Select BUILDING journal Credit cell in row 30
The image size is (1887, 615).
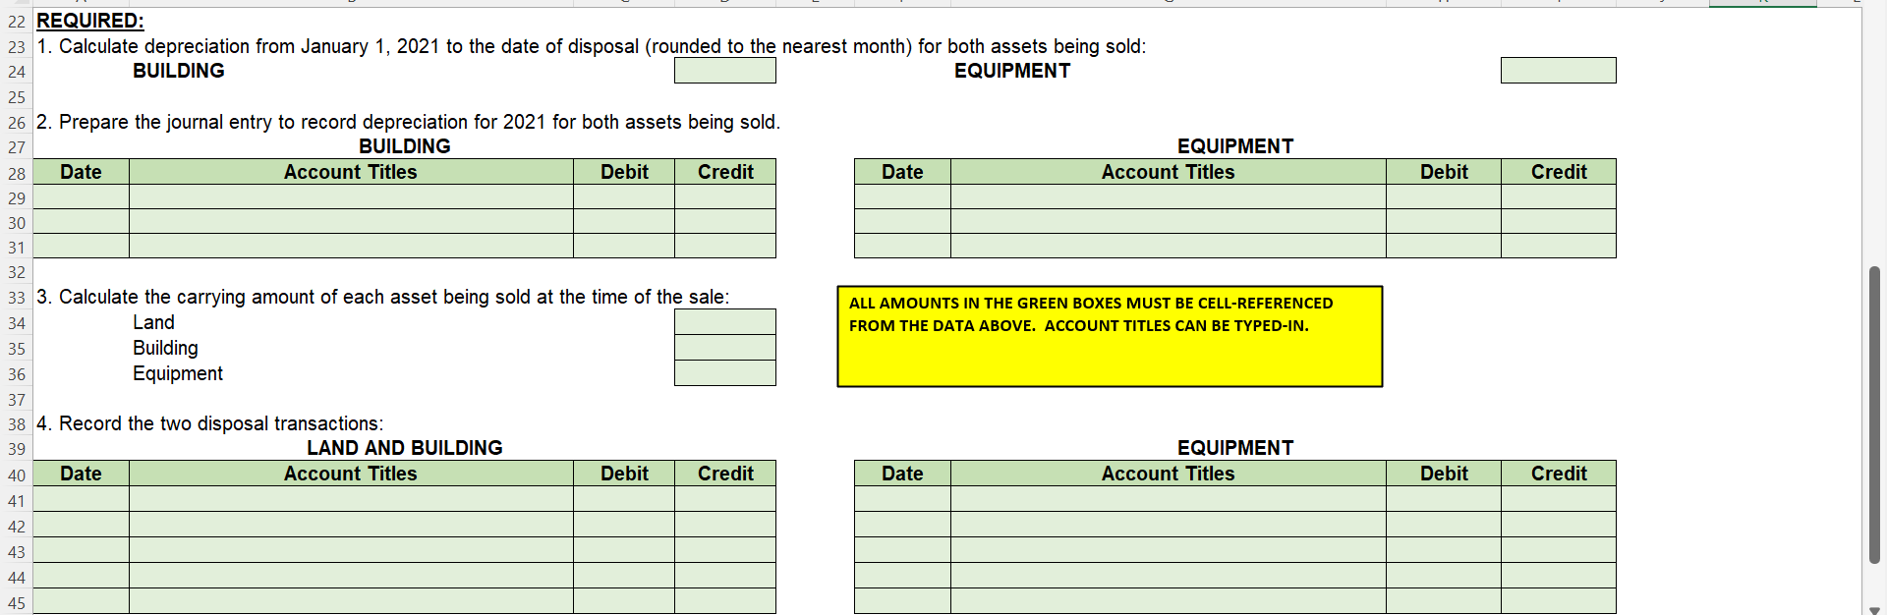pyautogui.click(x=725, y=222)
